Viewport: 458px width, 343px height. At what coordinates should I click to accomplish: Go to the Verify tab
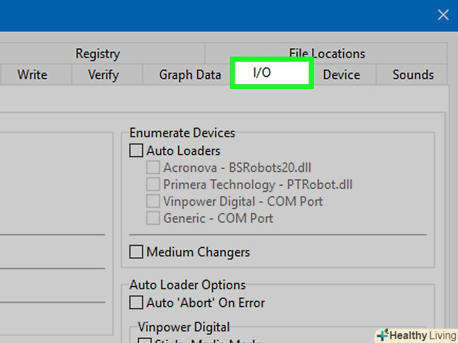point(103,75)
